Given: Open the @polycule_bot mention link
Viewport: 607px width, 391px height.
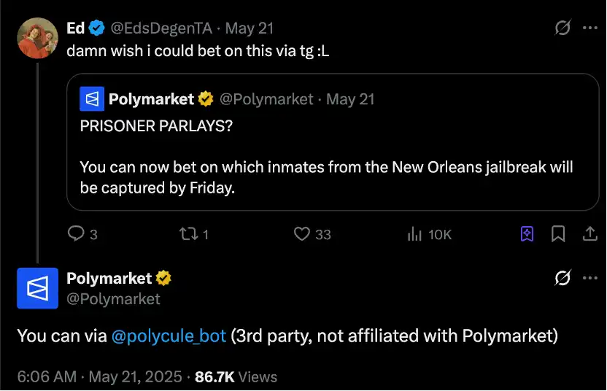Looking at the screenshot, I should click(x=168, y=336).
